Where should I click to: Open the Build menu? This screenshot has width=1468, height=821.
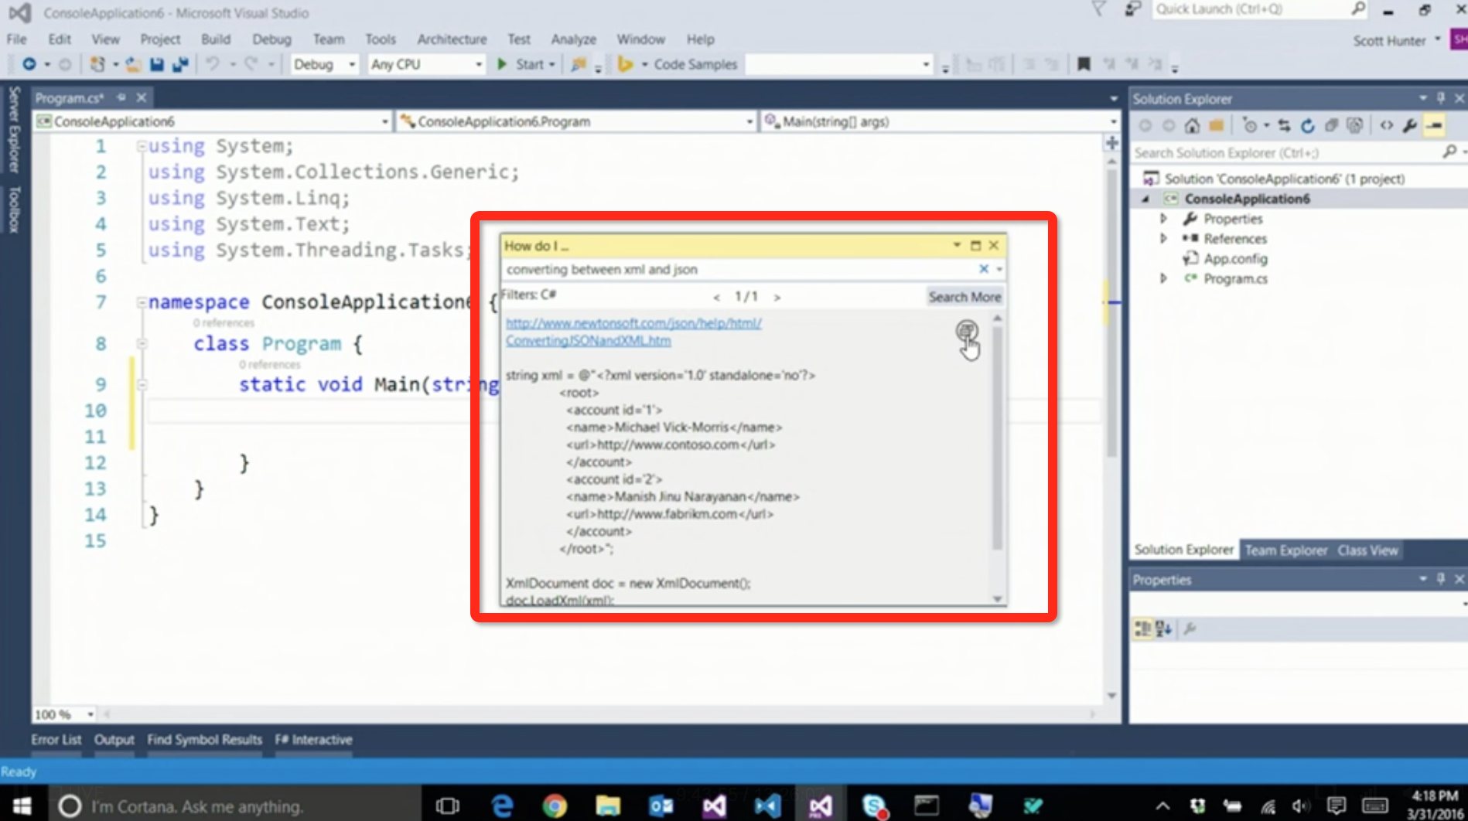215,39
